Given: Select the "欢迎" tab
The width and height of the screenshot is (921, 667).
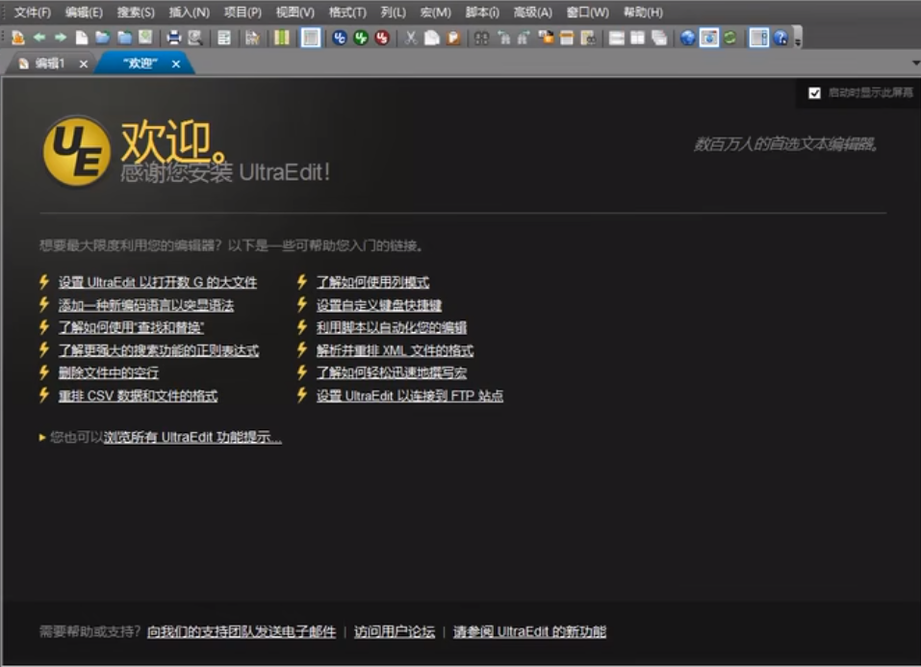Looking at the screenshot, I should click(140, 63).
